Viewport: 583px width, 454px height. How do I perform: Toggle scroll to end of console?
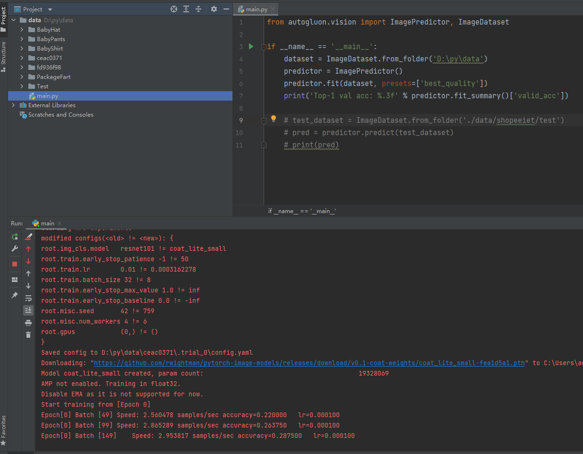click(x=28, y=310)
